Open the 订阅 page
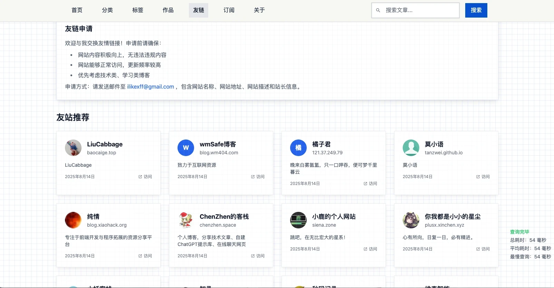Viewport: 554px width, 288px height. tap(229, 10)
